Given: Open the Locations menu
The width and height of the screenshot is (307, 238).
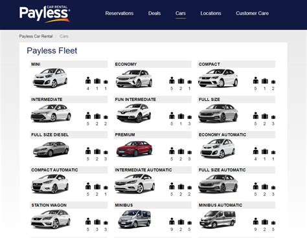Looking at the screenshot, I should pyautogui.click(x=210, y=14).
